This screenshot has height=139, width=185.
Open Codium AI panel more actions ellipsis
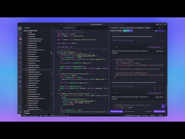[x=165, y=28]
